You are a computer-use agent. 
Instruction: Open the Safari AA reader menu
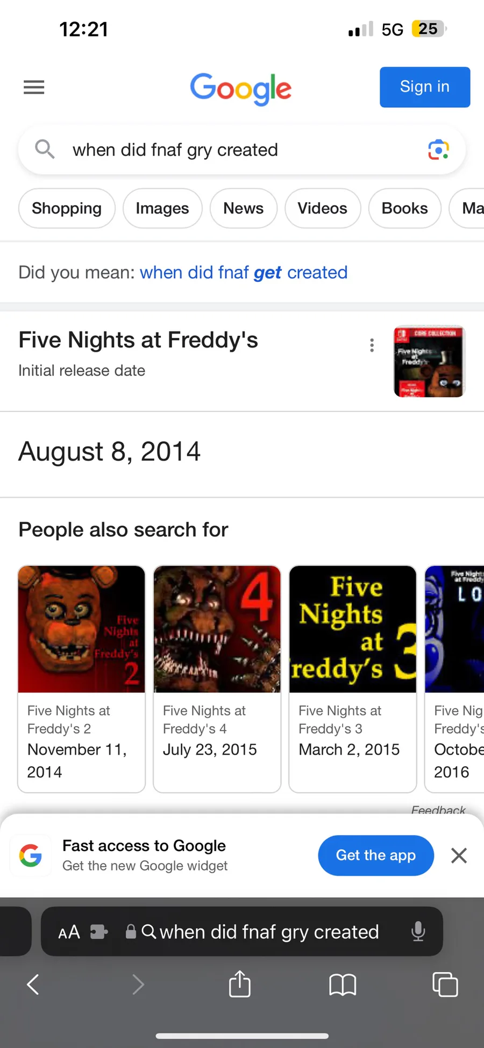[69, 932]
